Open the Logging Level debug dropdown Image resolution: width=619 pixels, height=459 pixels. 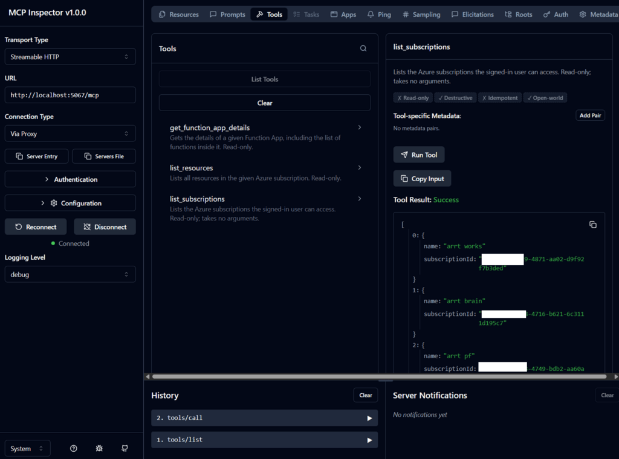70,274
